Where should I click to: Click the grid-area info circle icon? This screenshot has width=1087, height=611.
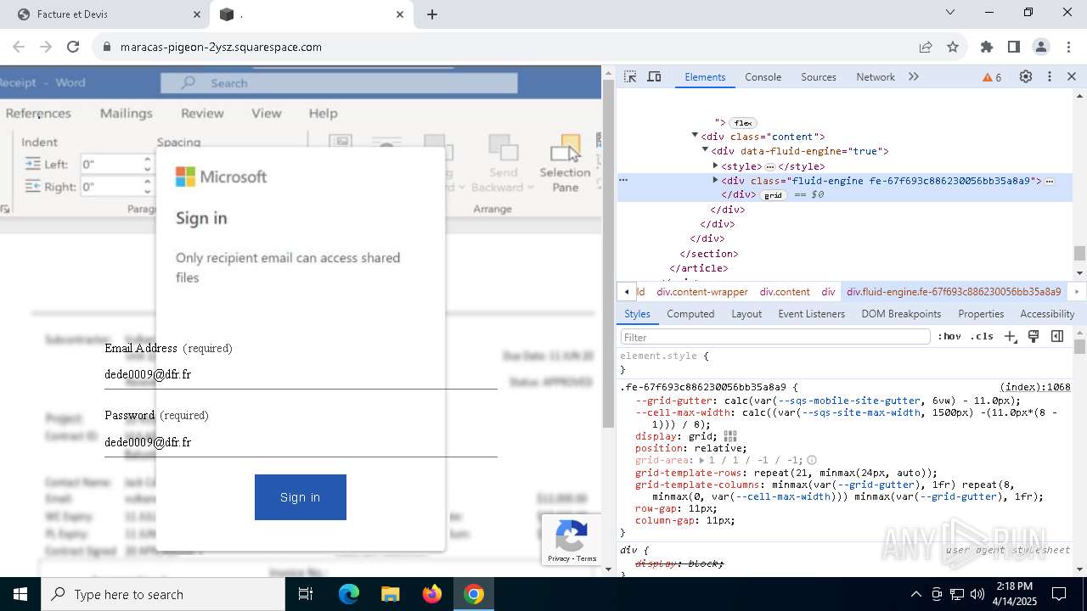(x=812, y=460)
